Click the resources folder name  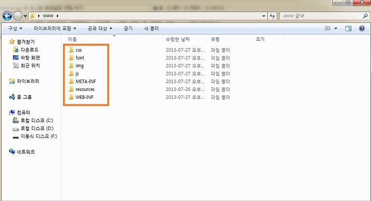[x=85, y=89]
